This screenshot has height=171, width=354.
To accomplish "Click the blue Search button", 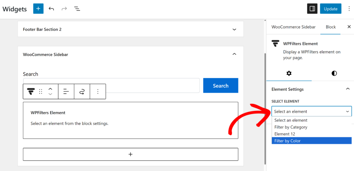I will (221, 86).
